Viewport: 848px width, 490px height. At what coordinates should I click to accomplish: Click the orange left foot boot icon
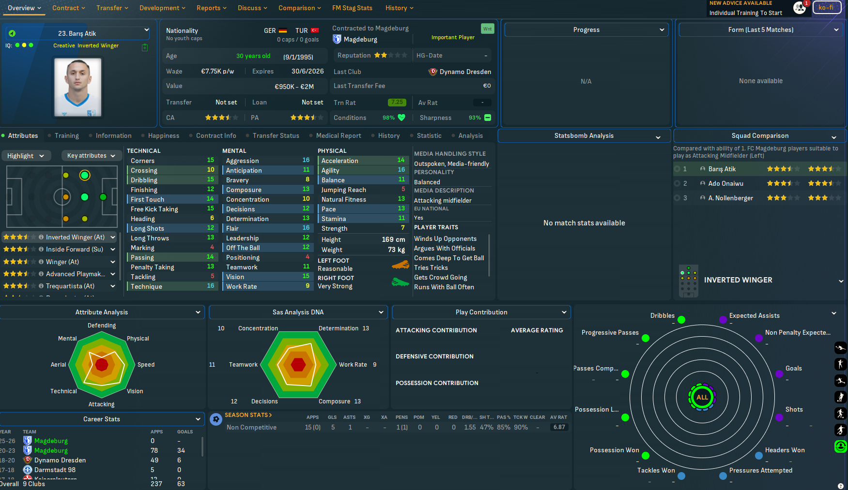click(x=400, y=265)
